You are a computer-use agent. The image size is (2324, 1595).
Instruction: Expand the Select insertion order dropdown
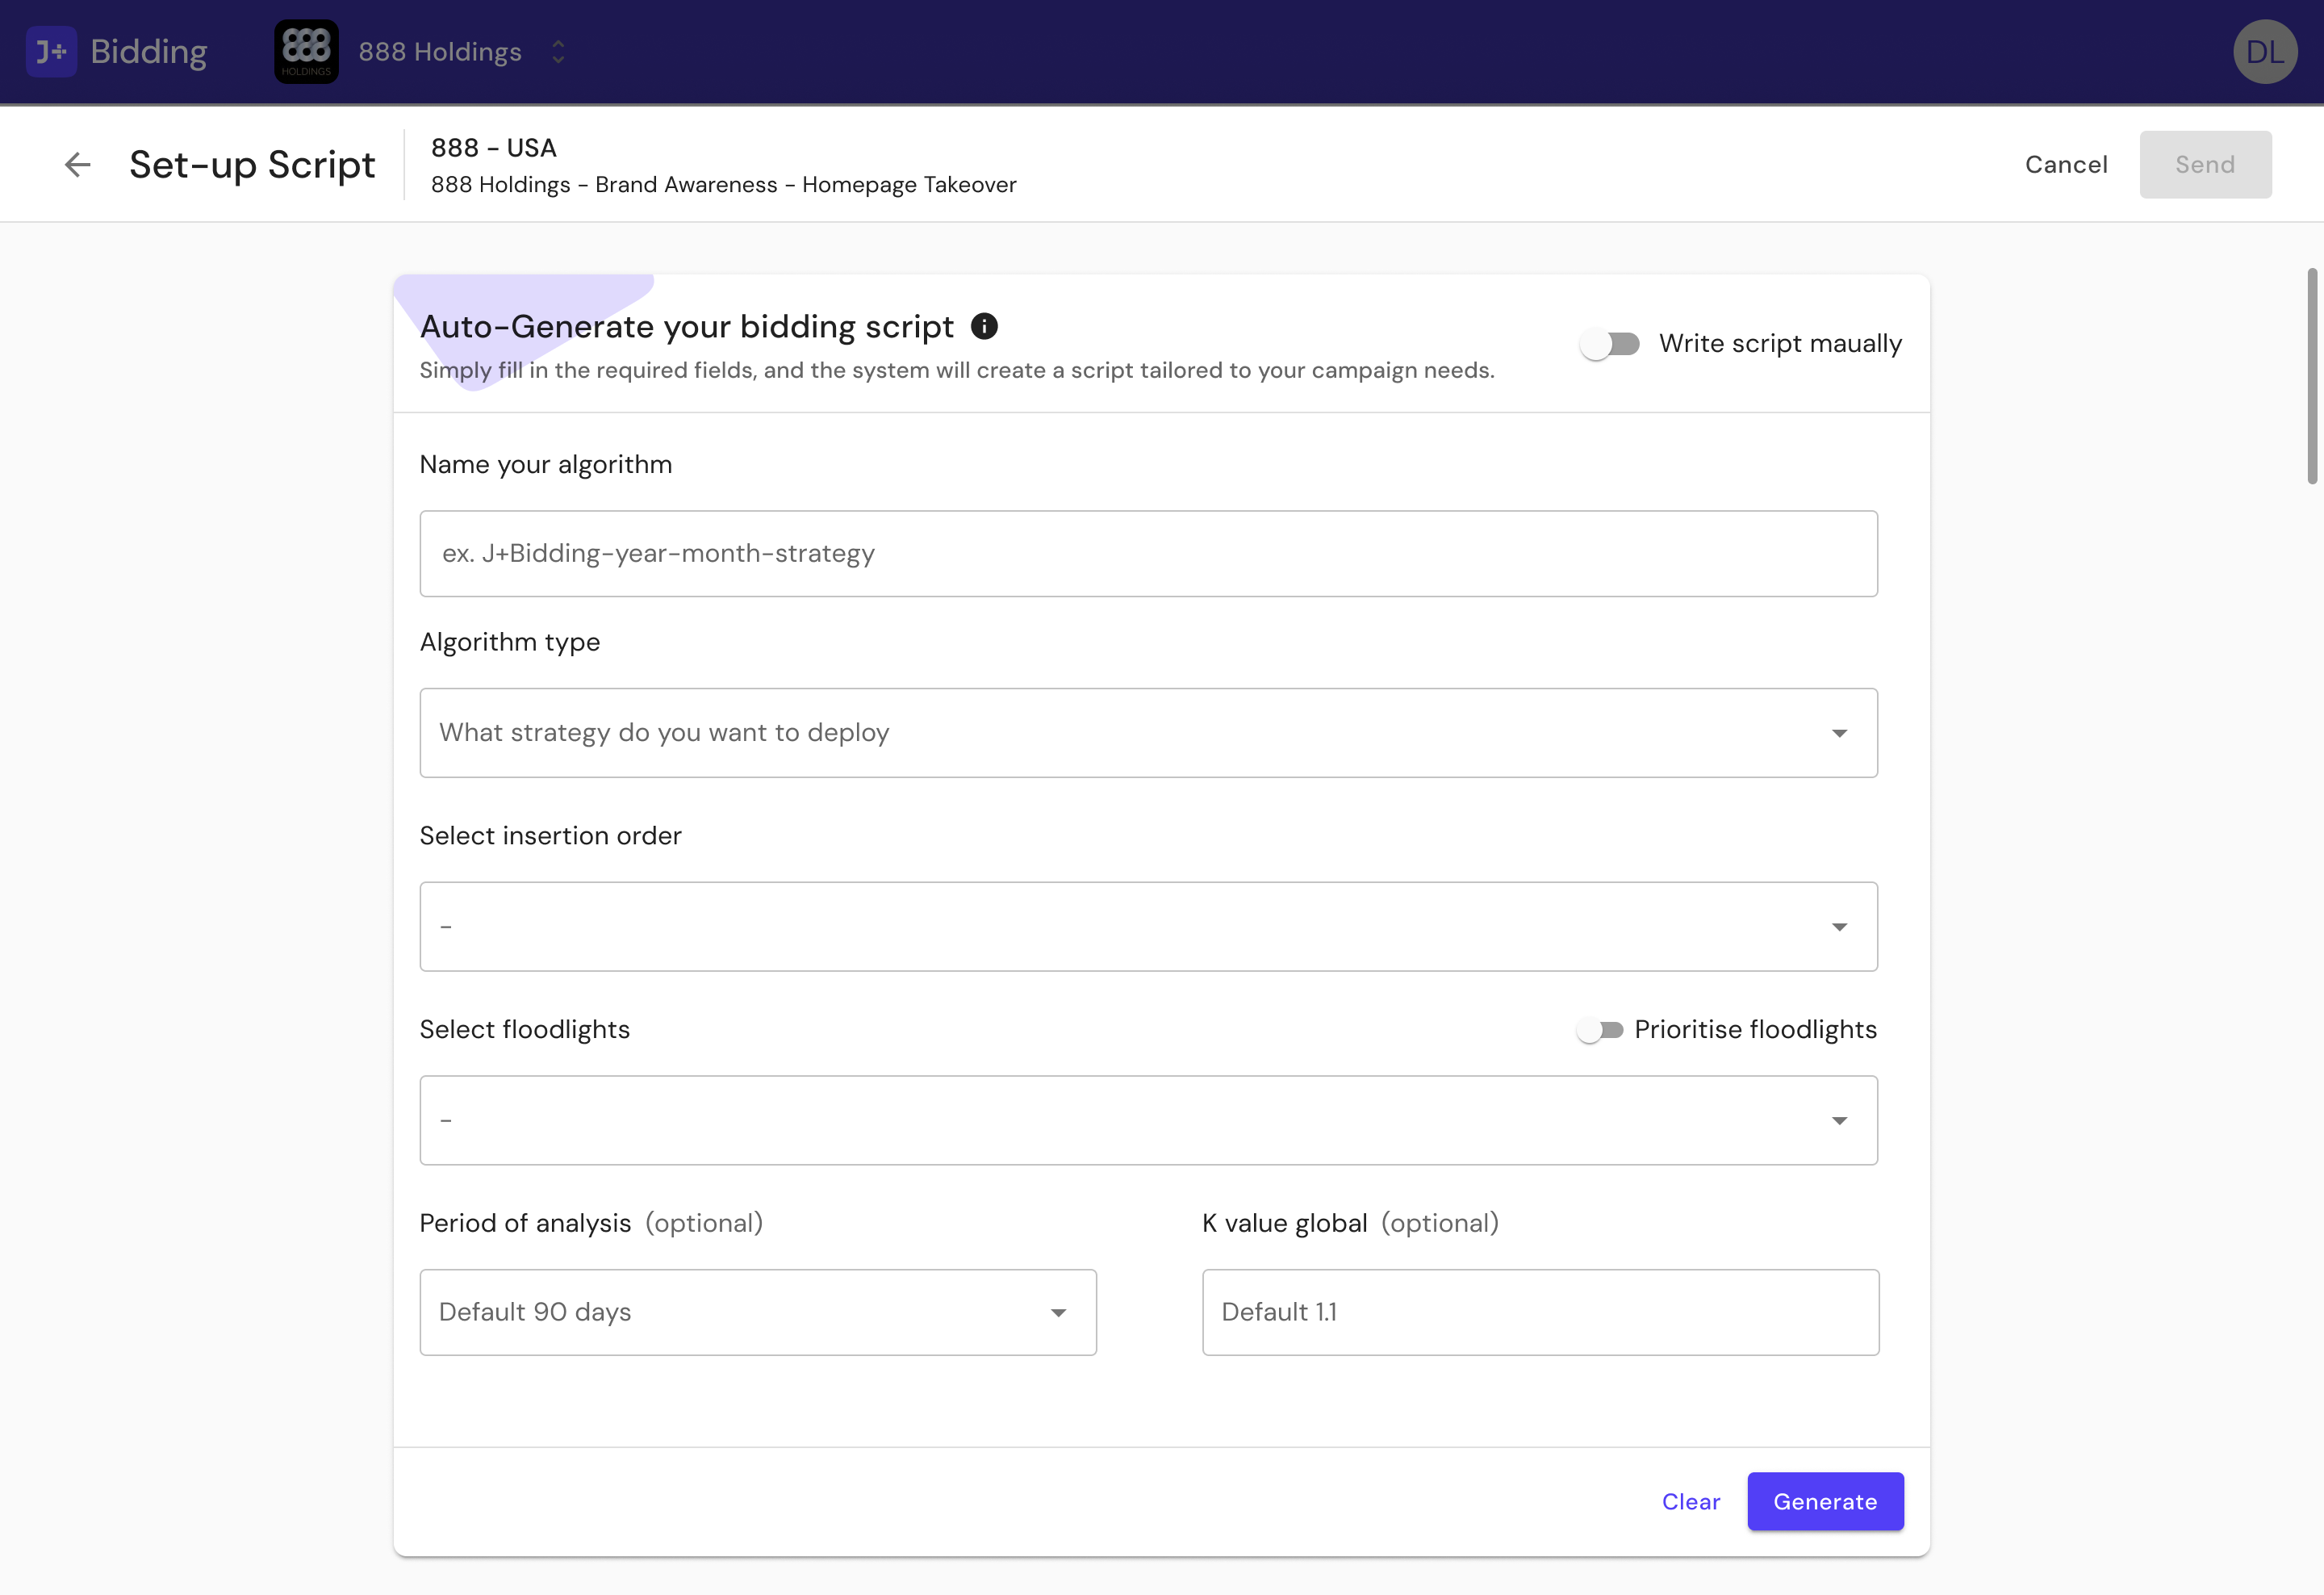click(1148, 927)
